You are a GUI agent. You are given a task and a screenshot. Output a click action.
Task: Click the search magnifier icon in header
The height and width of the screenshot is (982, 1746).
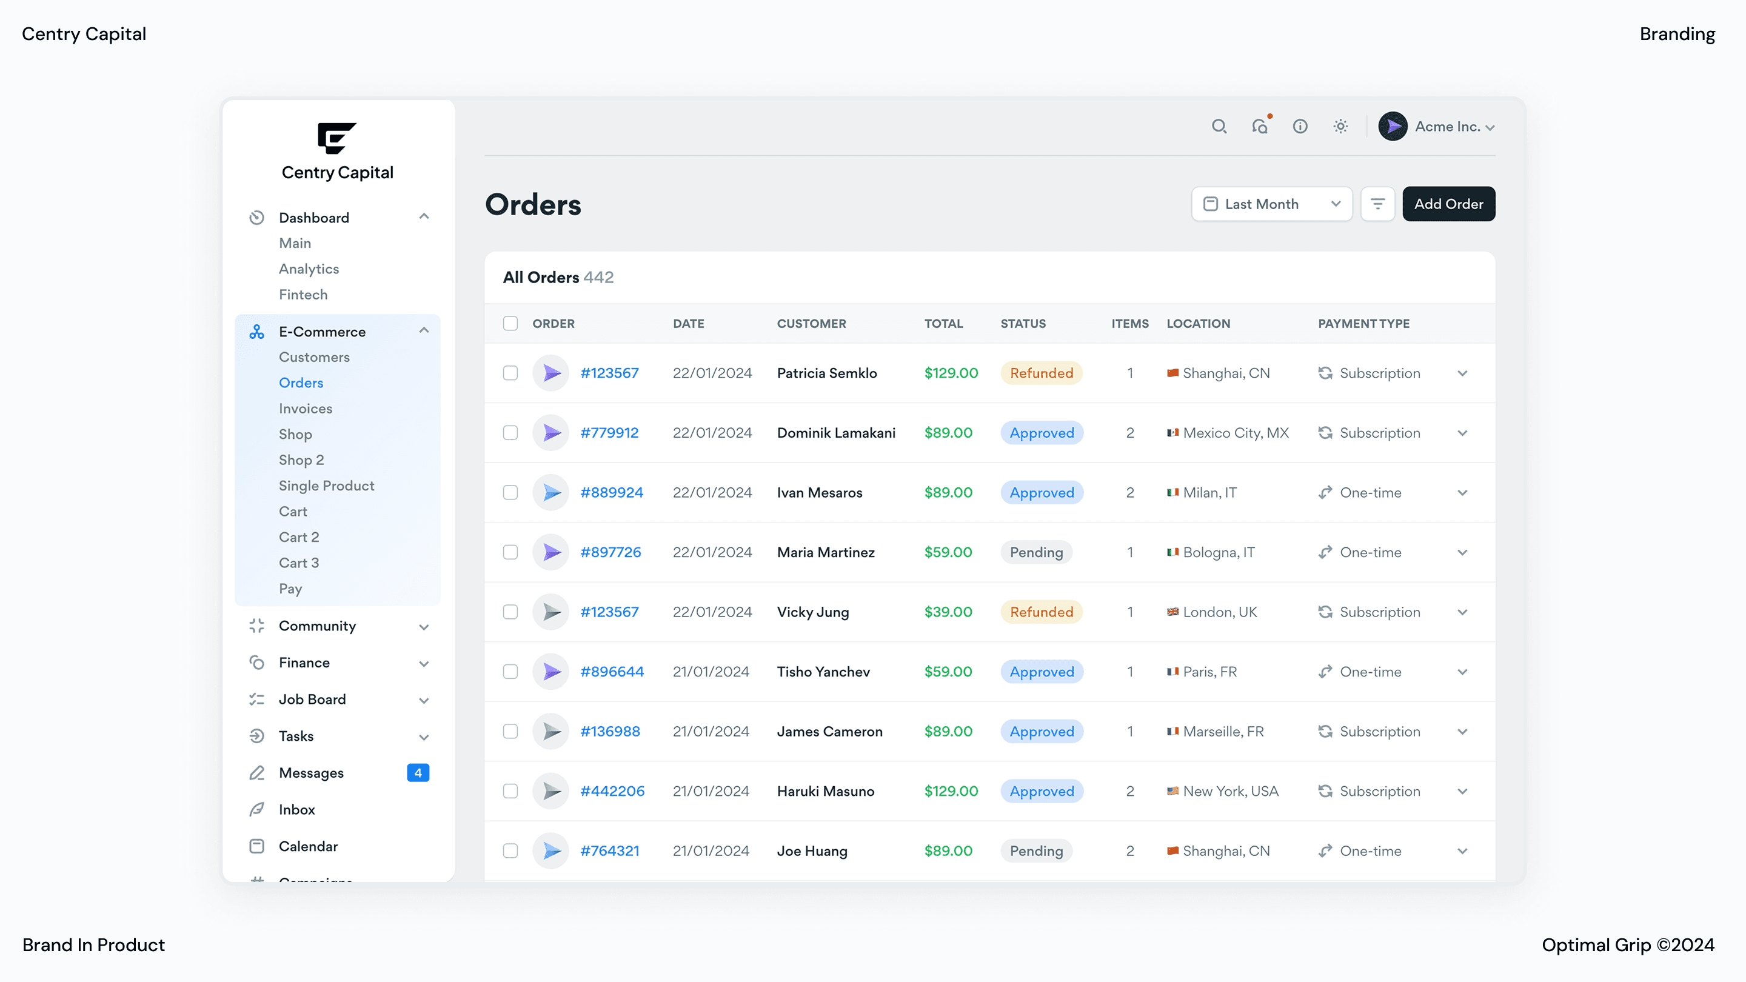[x=1219, y=127]
